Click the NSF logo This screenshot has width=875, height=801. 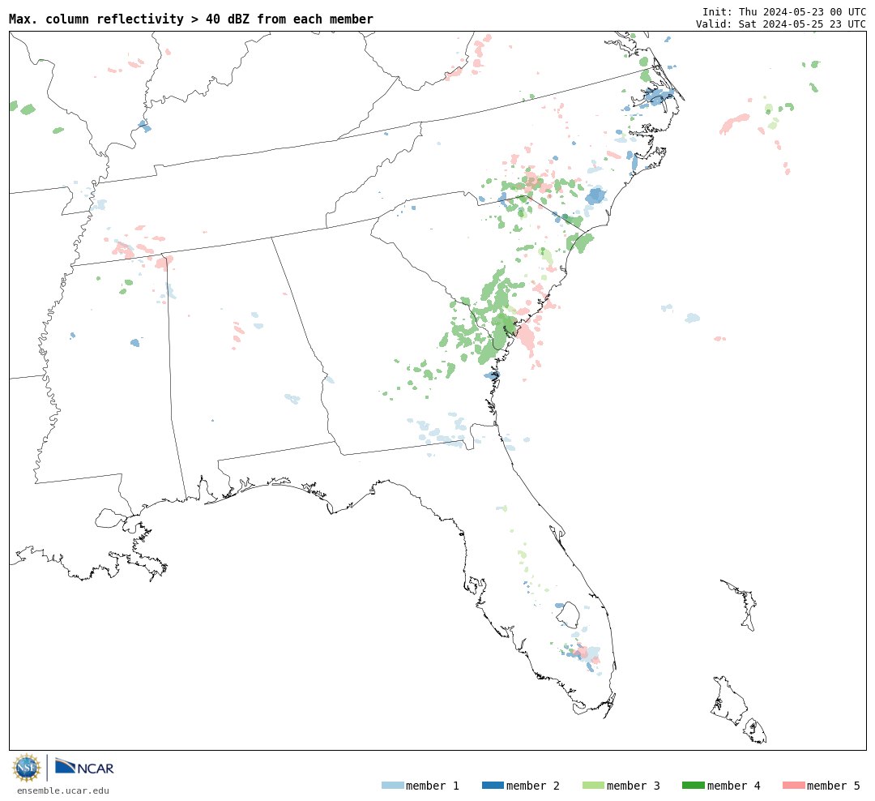pyautogui.click(x=26, y=768)
